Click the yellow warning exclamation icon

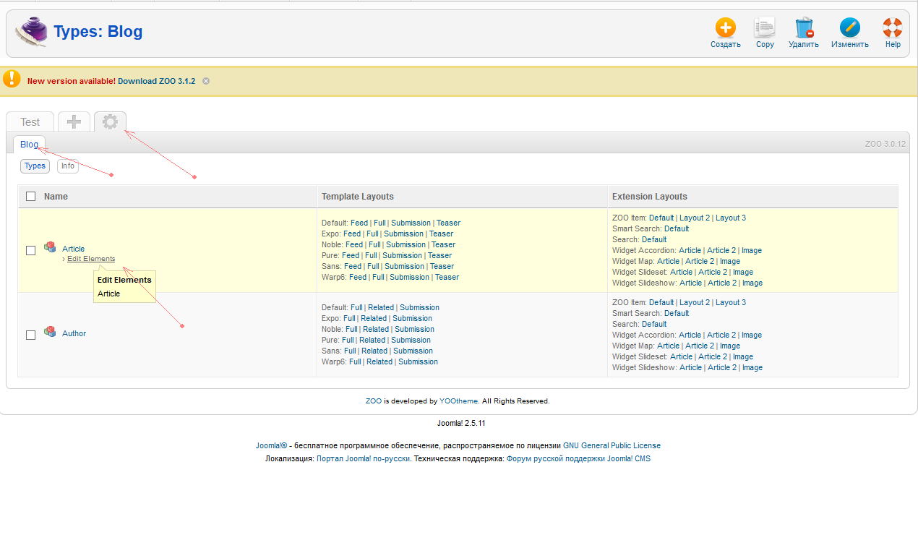pos(12,79)
